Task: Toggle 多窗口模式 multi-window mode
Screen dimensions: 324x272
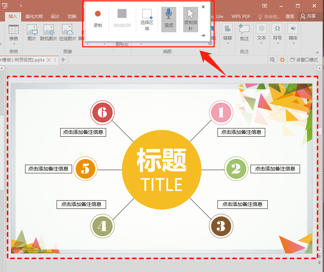Action: click(304, 60)
